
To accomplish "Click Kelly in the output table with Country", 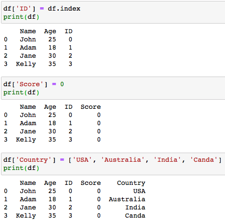I will pos(26,216).
